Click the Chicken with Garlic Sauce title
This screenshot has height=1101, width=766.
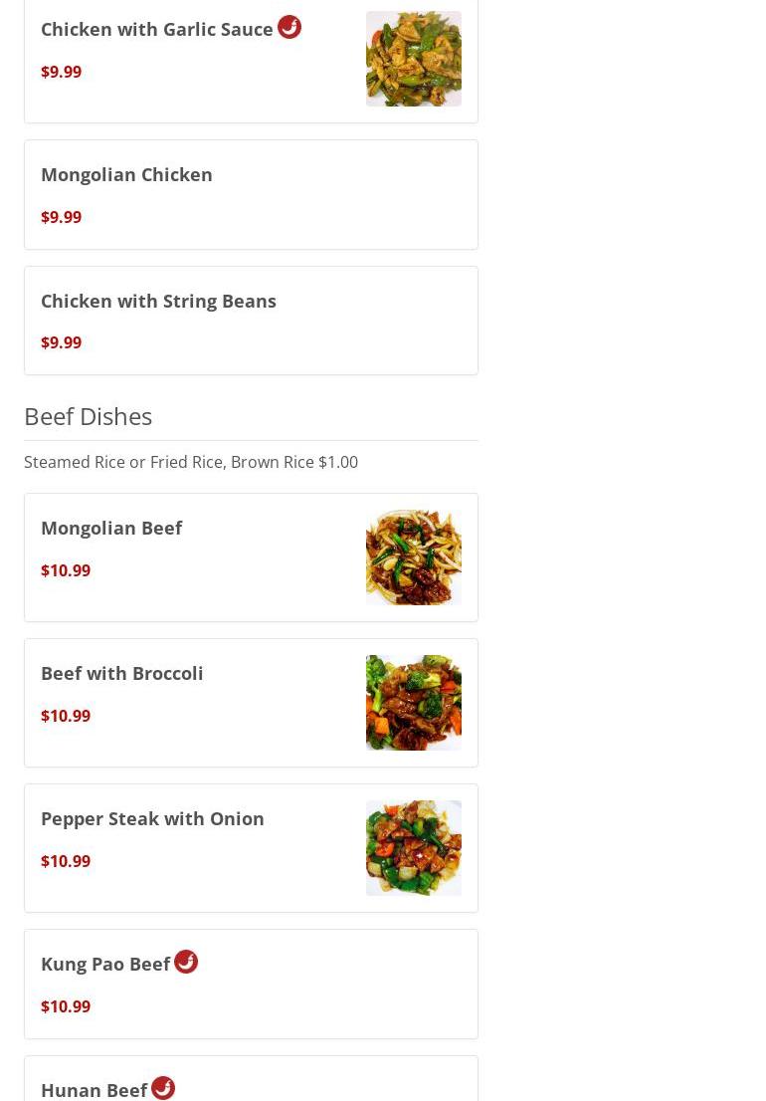[x=156, y=30]
